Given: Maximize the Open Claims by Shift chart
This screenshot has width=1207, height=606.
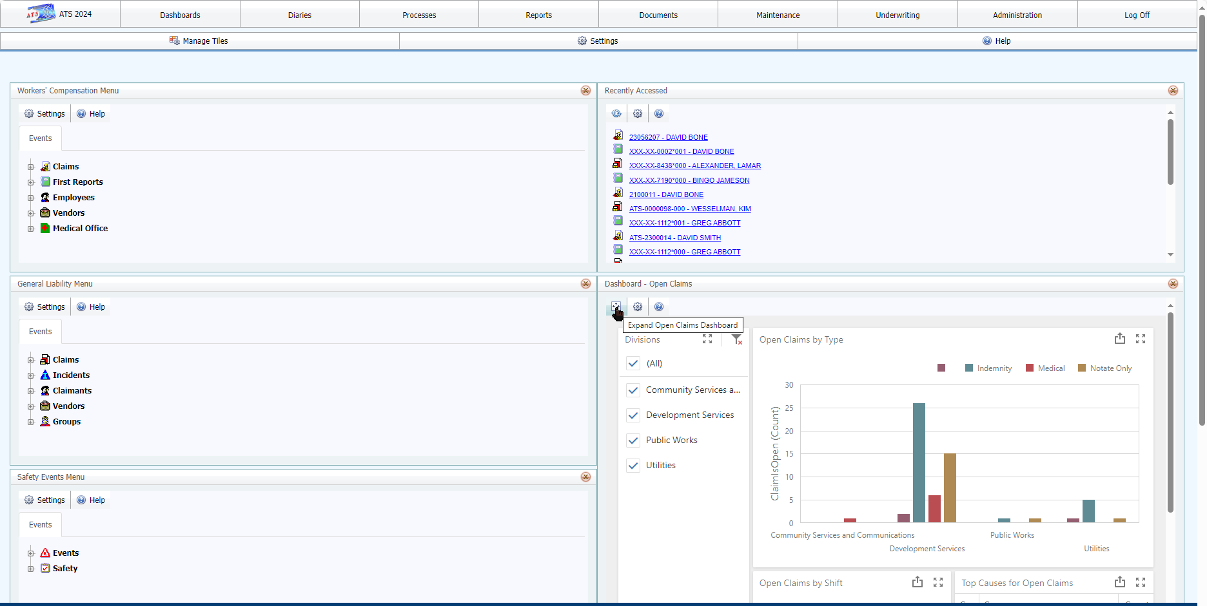Looking at the screenshot, I should click(938, 582).
